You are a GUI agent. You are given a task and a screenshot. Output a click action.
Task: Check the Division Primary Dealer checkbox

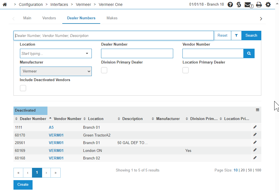(104, 70)
